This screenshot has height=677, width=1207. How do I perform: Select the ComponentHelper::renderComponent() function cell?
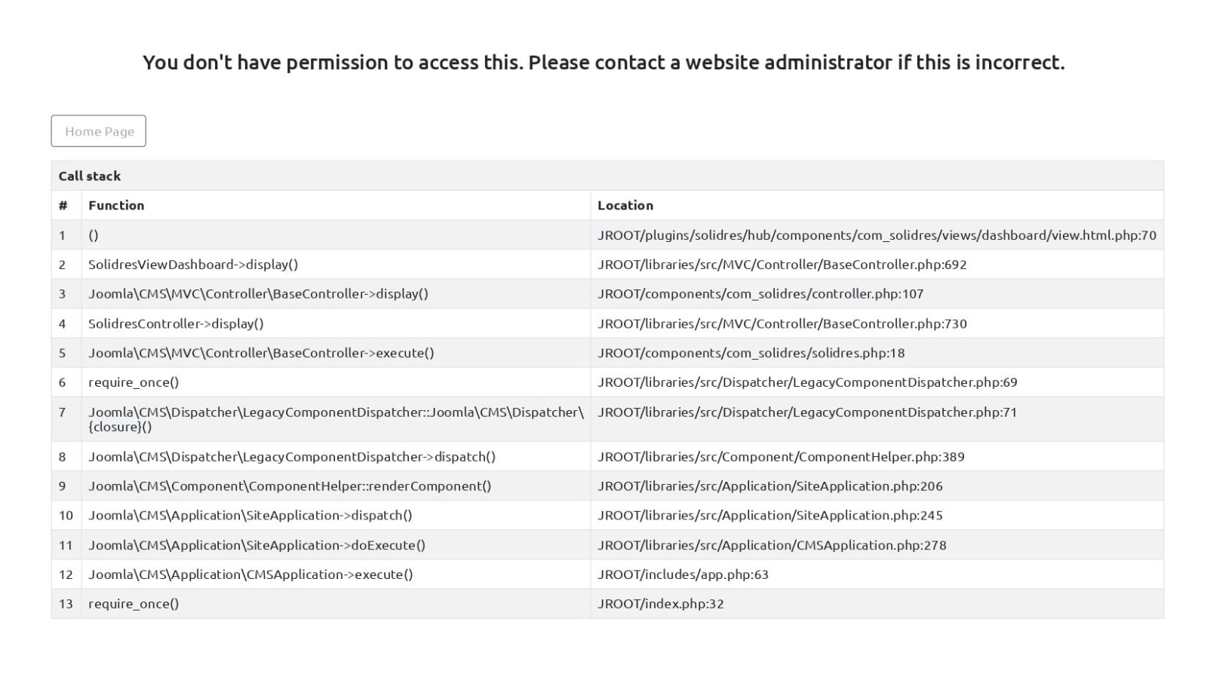(x=290, y=486)
